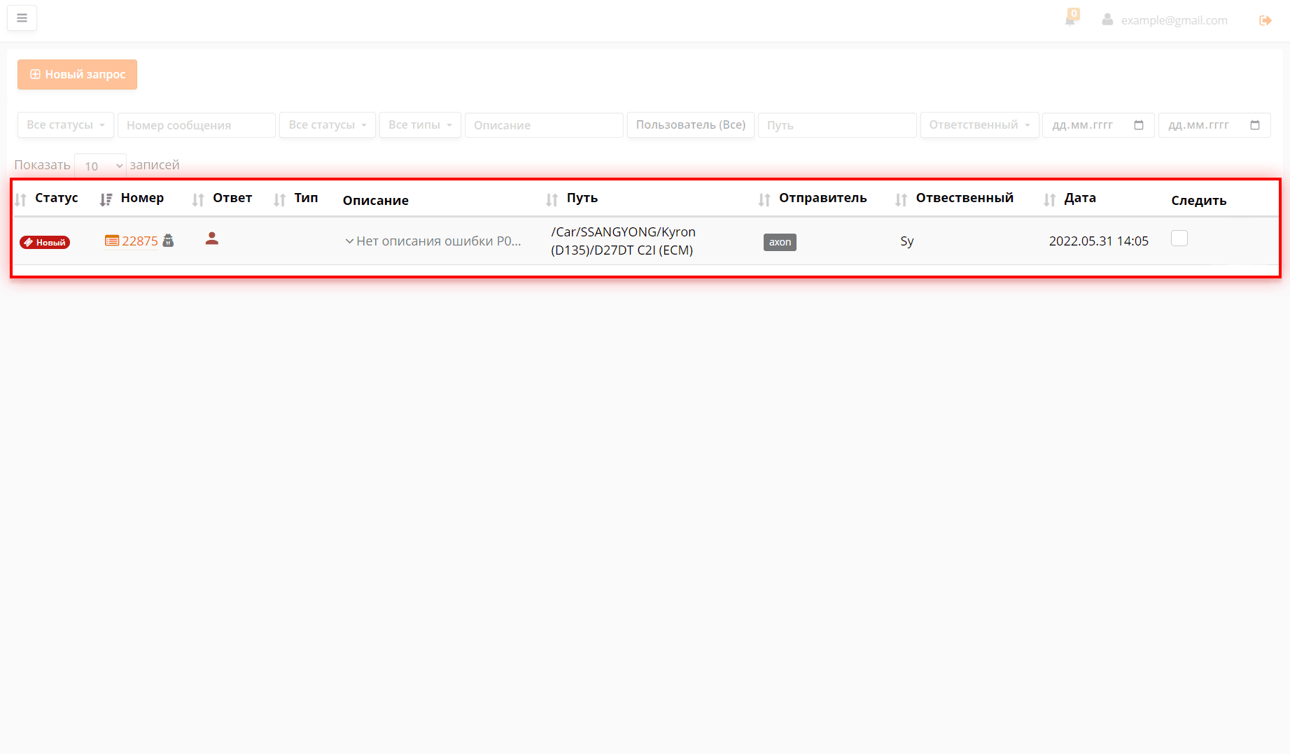
Task: Change the records-per-page selector showing 10
Action: (x=100, y=166)
